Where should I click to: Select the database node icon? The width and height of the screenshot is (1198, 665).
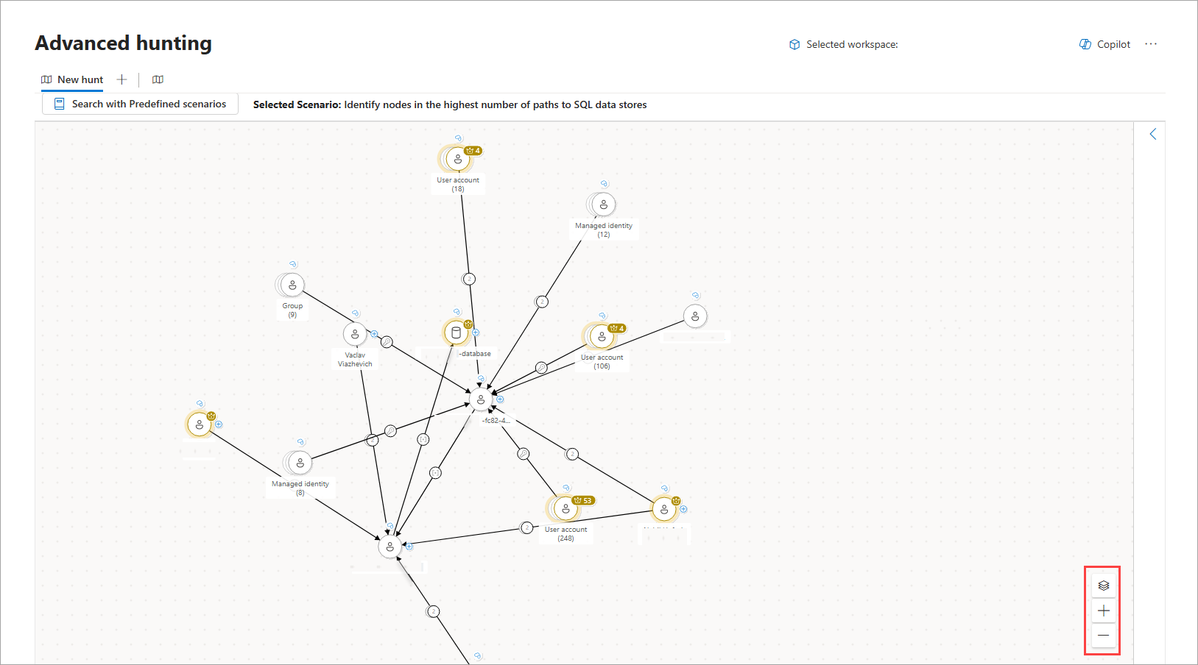(456, 333)
